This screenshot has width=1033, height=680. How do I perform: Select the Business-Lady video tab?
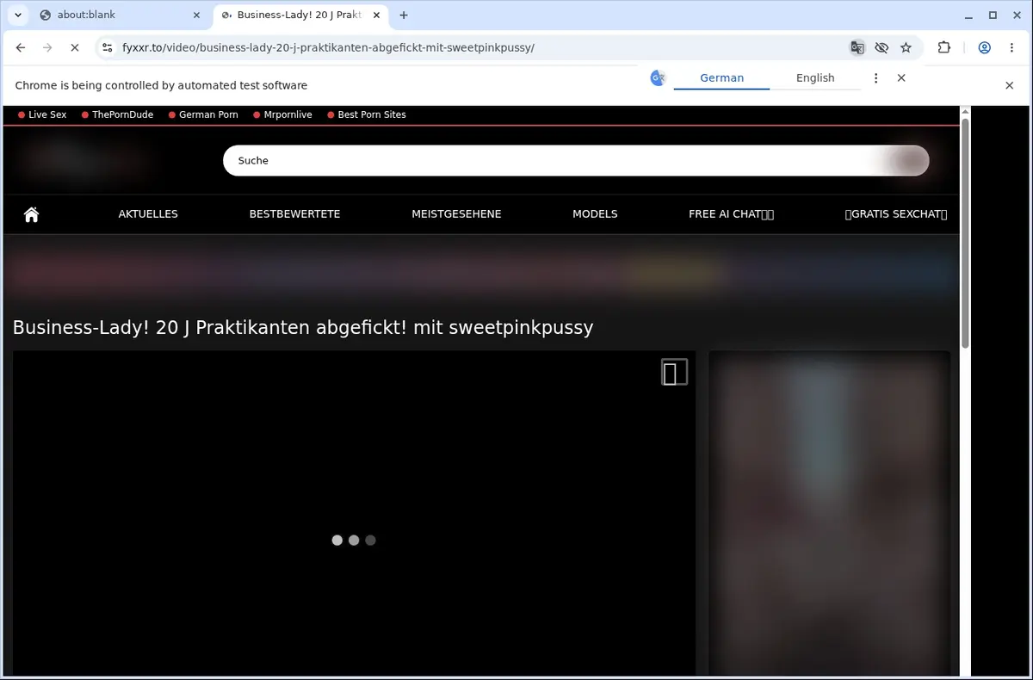(300, 15)
